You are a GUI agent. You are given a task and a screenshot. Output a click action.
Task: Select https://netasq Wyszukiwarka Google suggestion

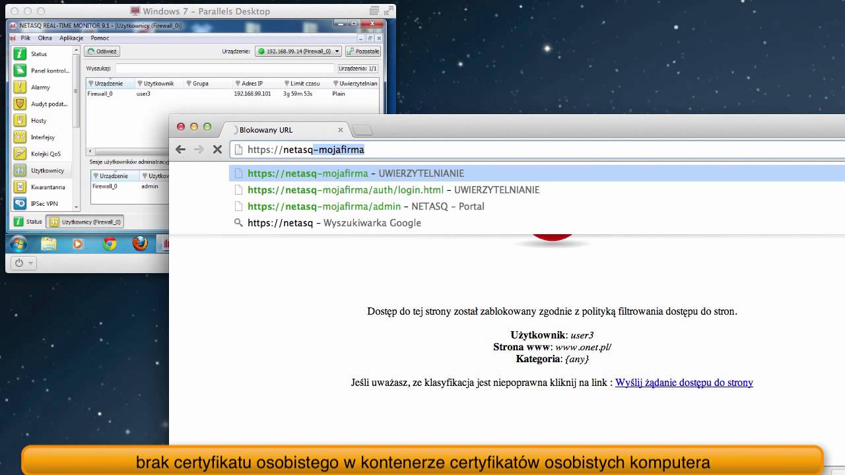click(537, 223)
